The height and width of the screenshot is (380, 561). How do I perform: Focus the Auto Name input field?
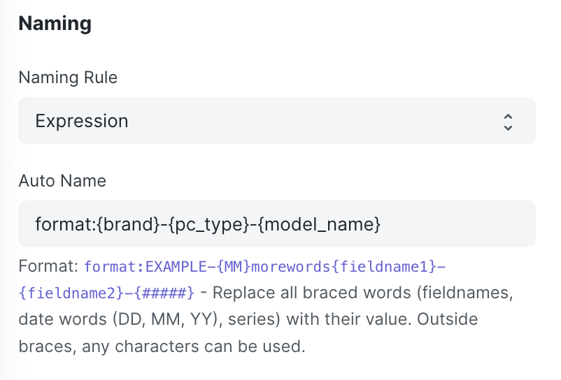click(x=277, y=224)
